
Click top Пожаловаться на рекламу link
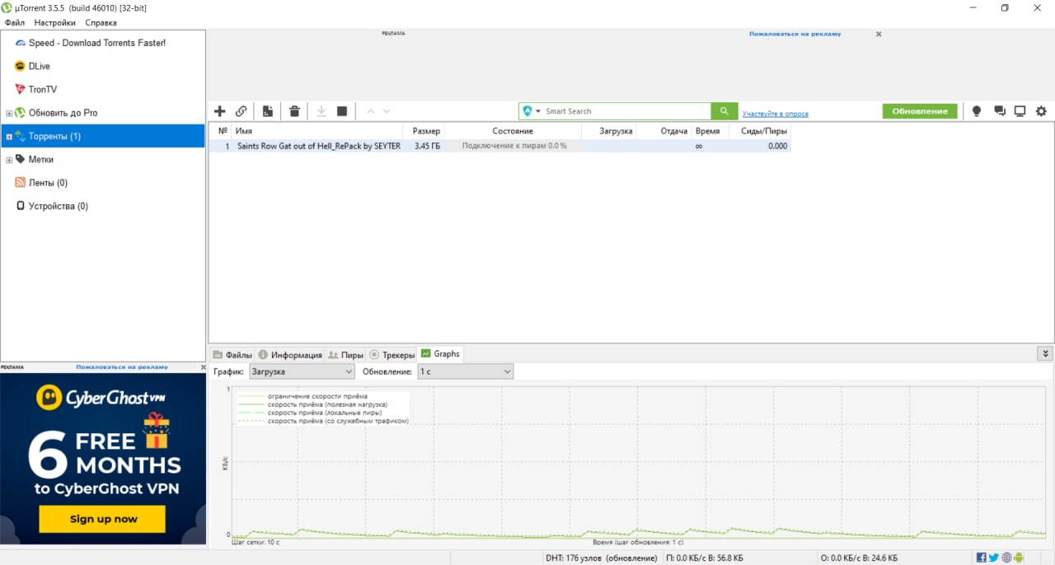click(795, 34)
